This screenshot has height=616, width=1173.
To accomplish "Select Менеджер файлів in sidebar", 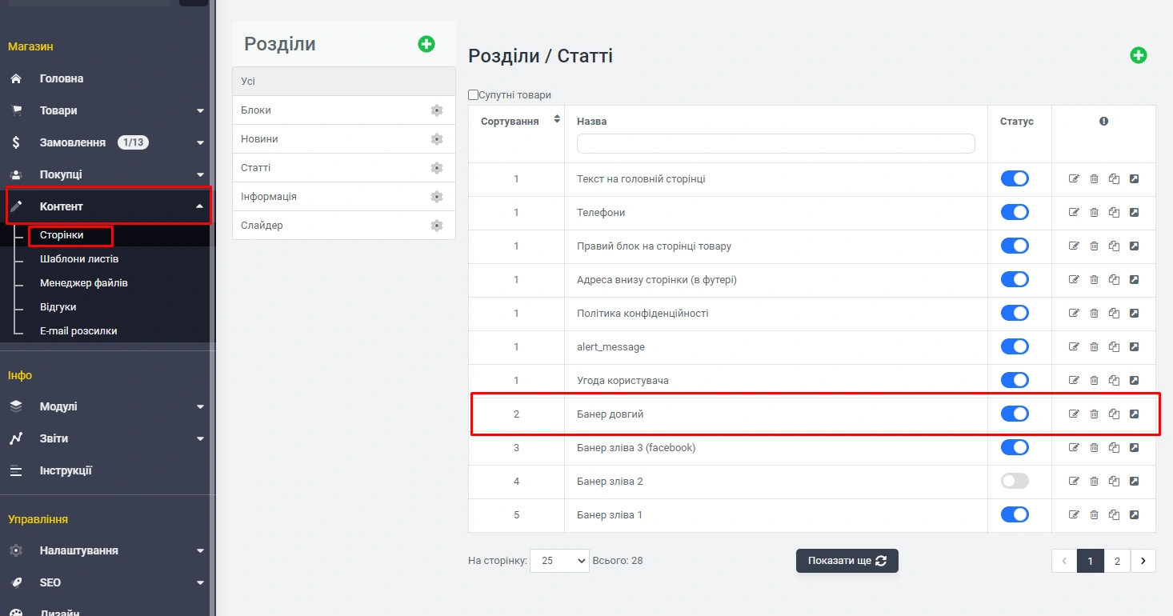I will (83, 283).
